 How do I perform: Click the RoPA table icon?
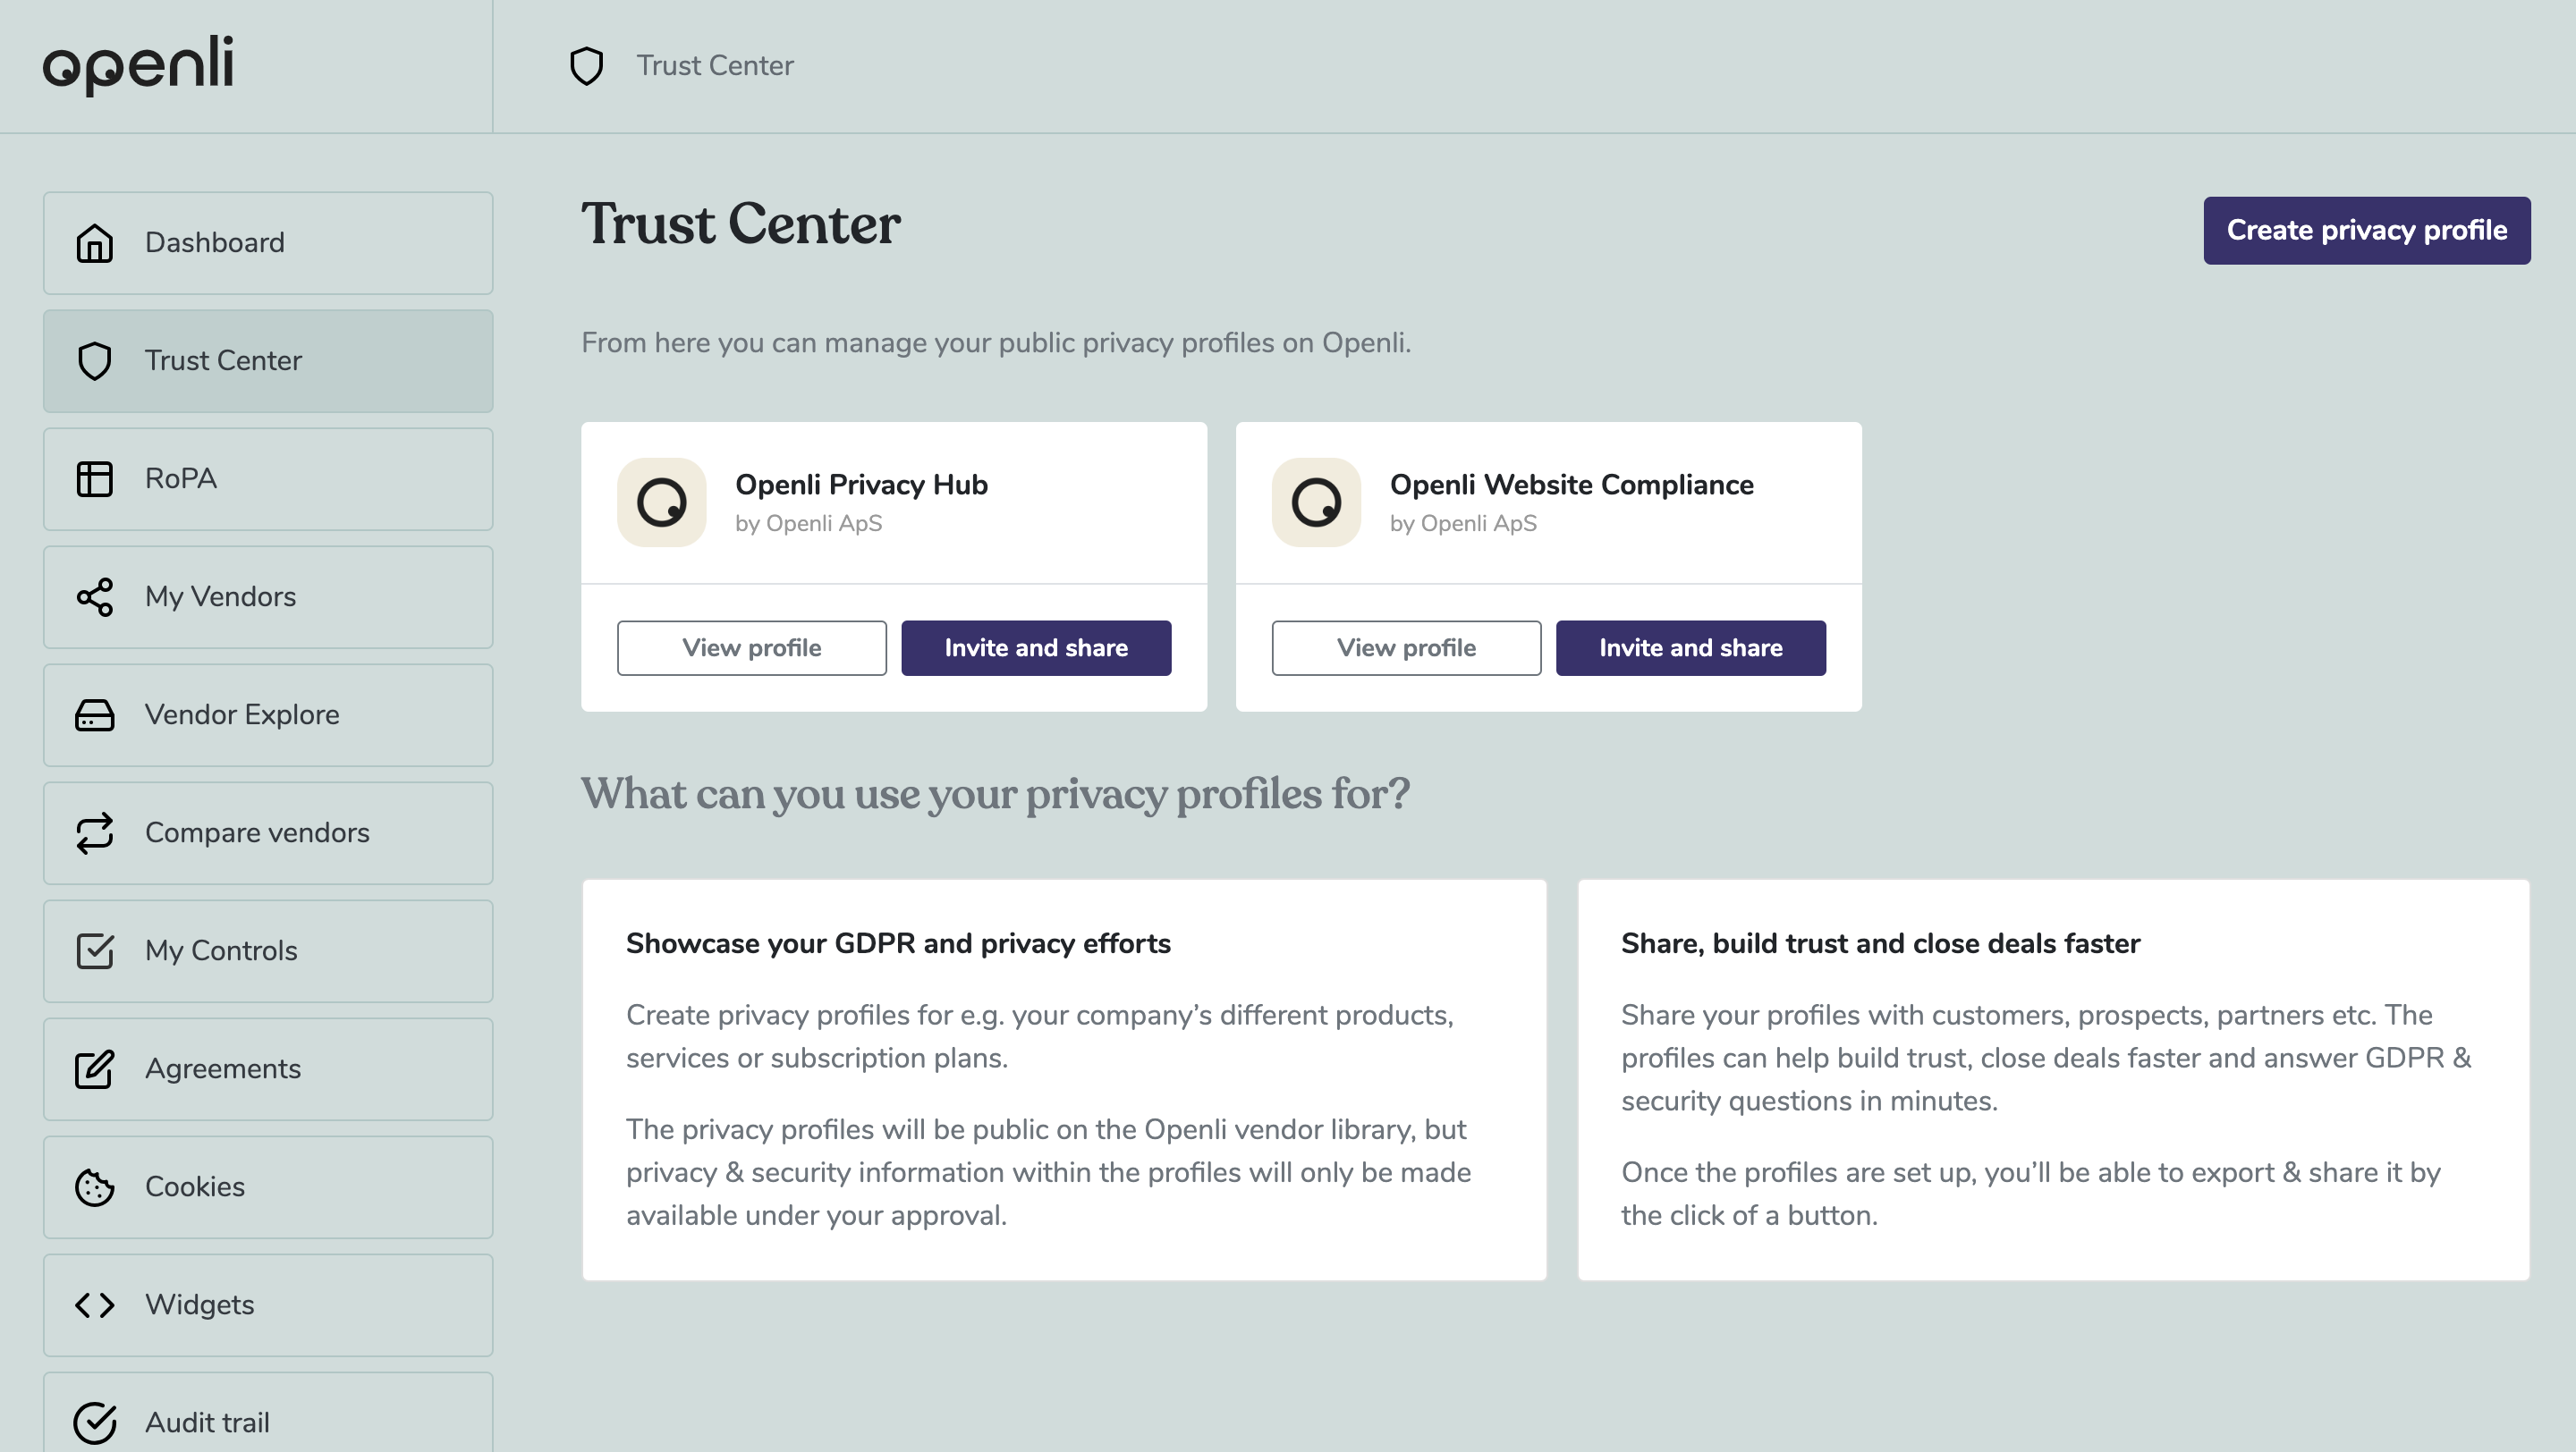click(95, 478)
